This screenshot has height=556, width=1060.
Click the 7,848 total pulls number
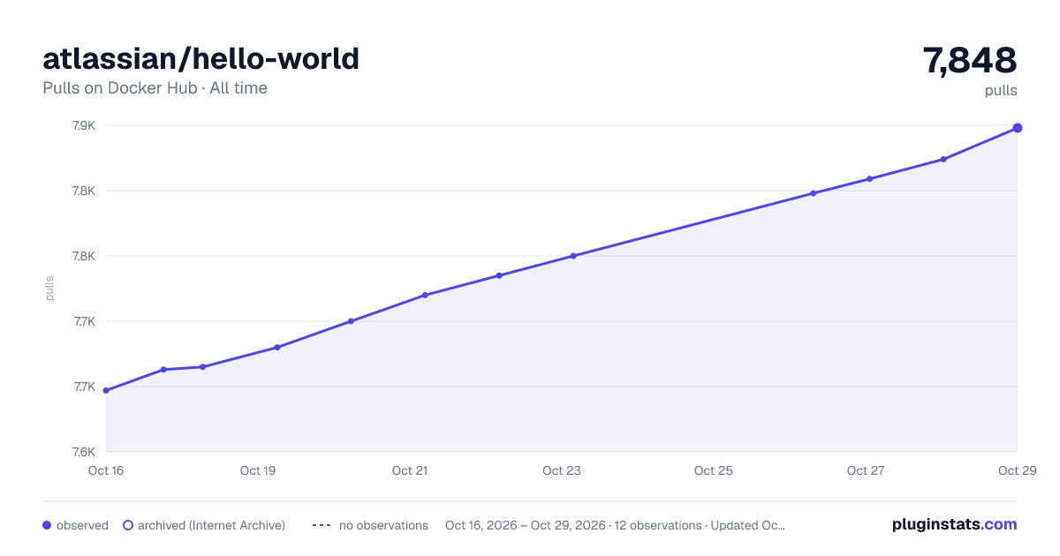pos(970,60)
